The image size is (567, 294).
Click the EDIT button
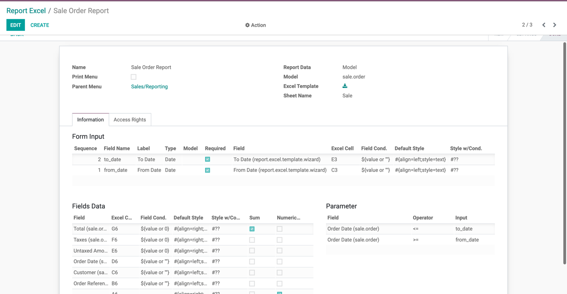(15, 25)
